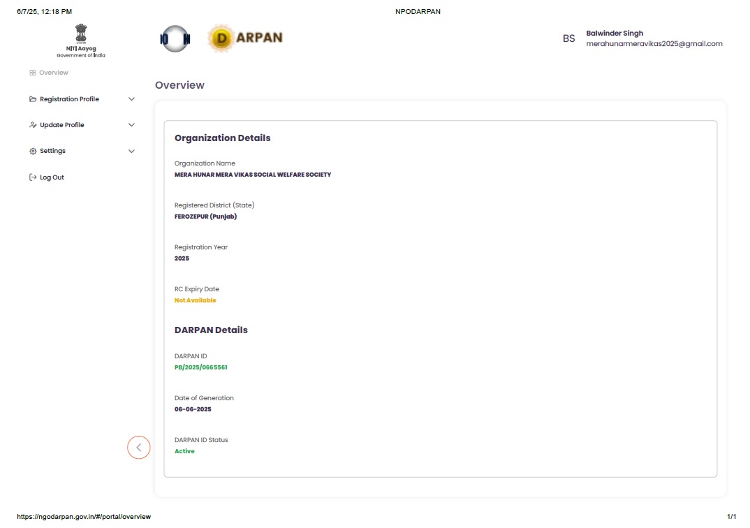Click the DARPAN ID PB/2025/0665561

(201, 367)
